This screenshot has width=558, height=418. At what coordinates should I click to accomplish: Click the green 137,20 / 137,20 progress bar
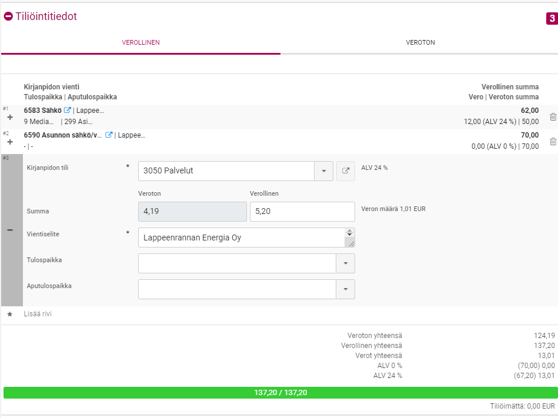point(280,393)
